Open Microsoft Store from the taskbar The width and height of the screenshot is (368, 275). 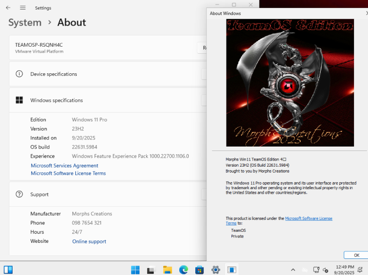(199, 269)
